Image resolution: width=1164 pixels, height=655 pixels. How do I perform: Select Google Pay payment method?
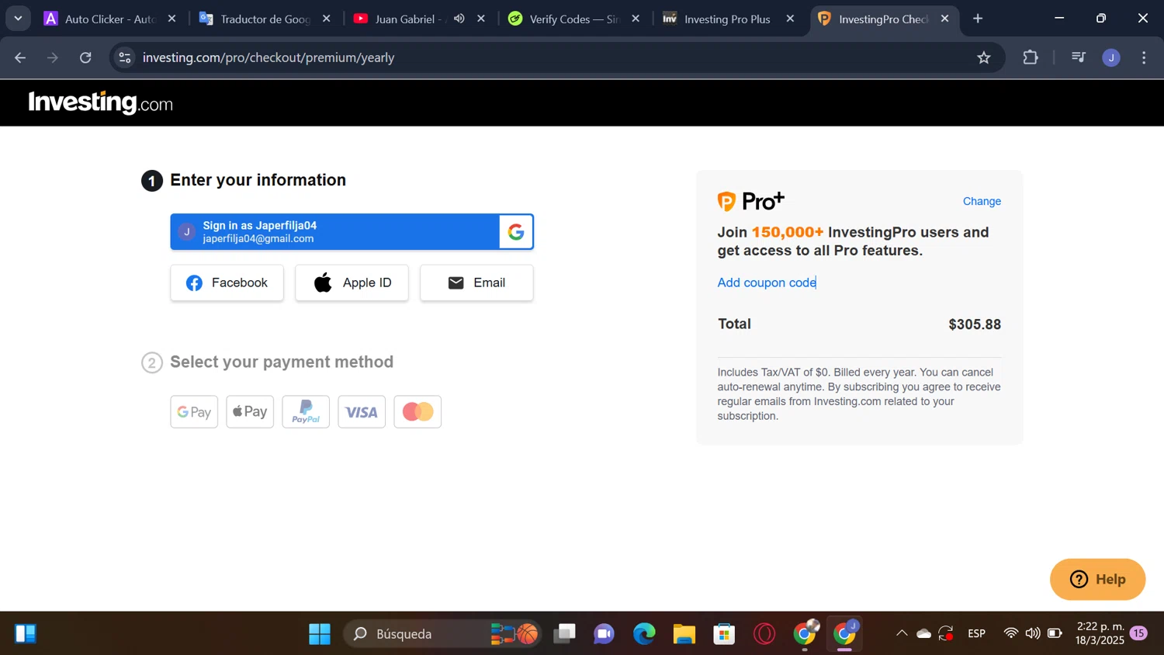click(x=194, y=412)
